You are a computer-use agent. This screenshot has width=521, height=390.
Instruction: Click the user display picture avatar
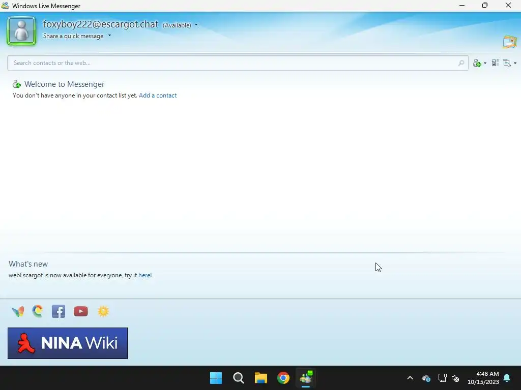pos(21,31)
